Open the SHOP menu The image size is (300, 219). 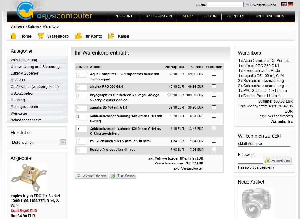[x=188, y=16]
